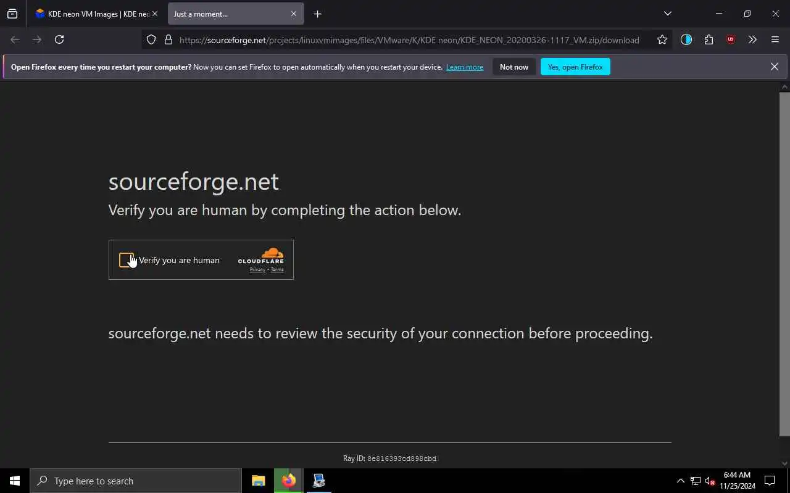Go back to previous page
This screenshot has height=493, width=790.
[x=15, y=39]
